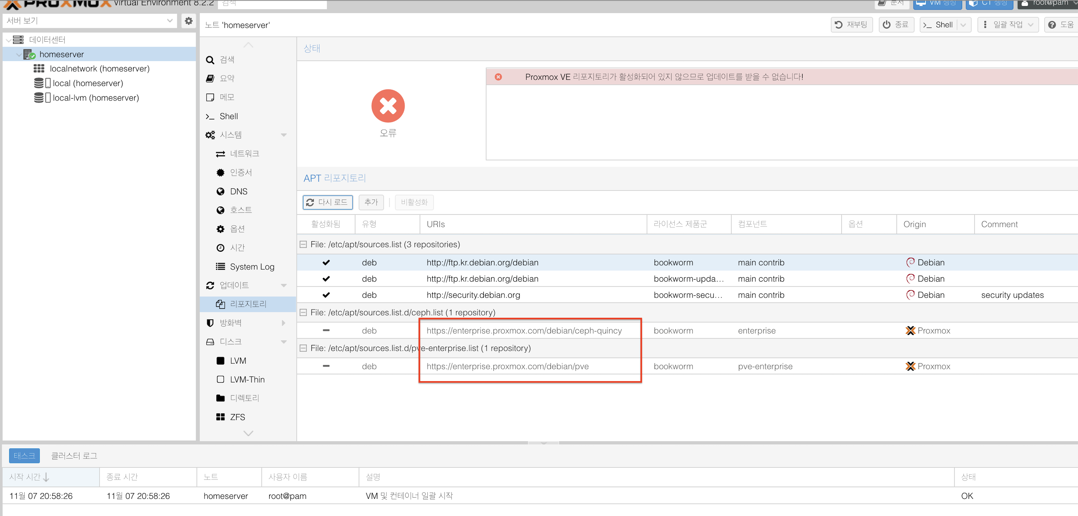Screen dimensions: 1078x516
Task: Click the 디렉토리 folder icon
Action: 220,398
